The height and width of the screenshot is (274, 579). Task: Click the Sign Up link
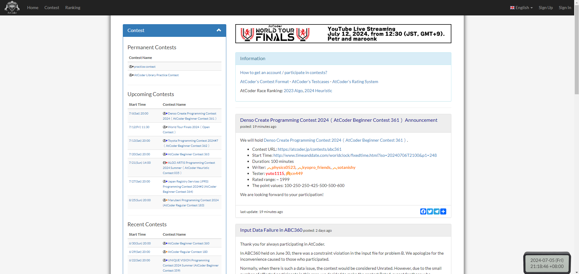(x=546, y=8)
